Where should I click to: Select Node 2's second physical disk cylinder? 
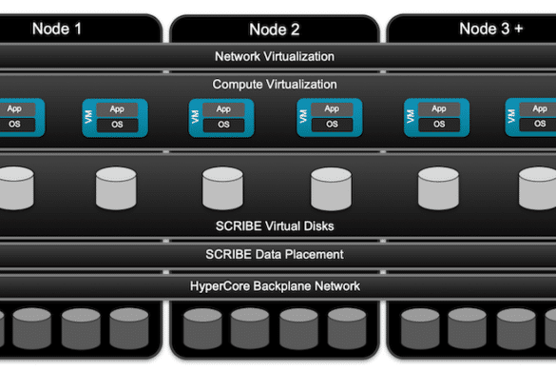pos(250,328)
